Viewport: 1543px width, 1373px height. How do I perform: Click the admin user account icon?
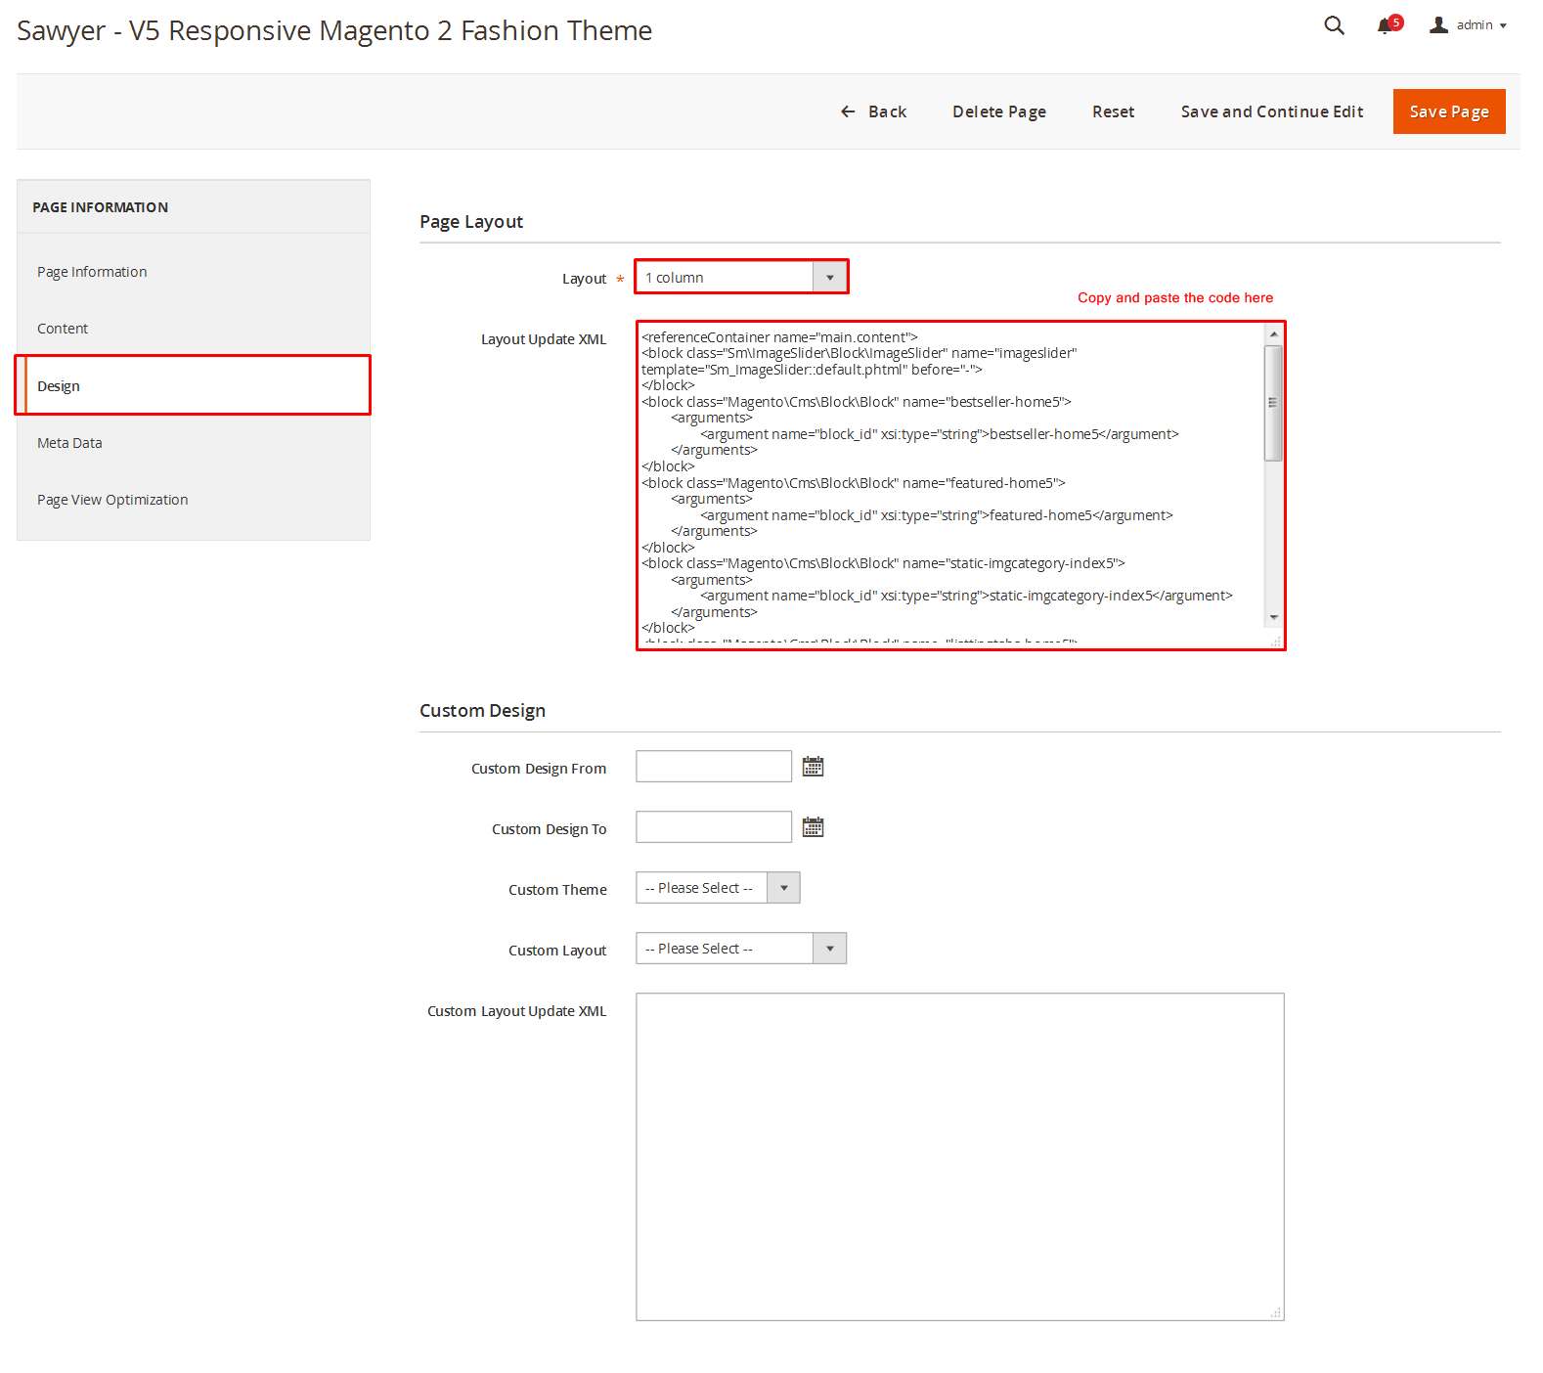1438,25
